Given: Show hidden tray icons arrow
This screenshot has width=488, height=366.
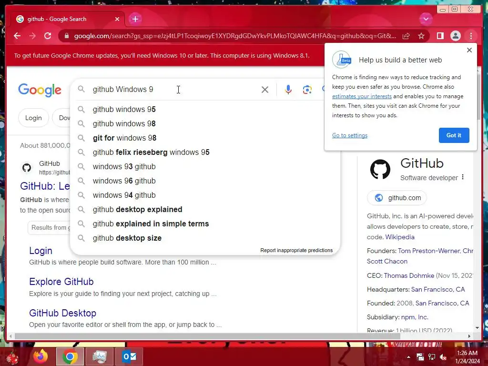Looking at the screenshot, I should coord(408,357).
